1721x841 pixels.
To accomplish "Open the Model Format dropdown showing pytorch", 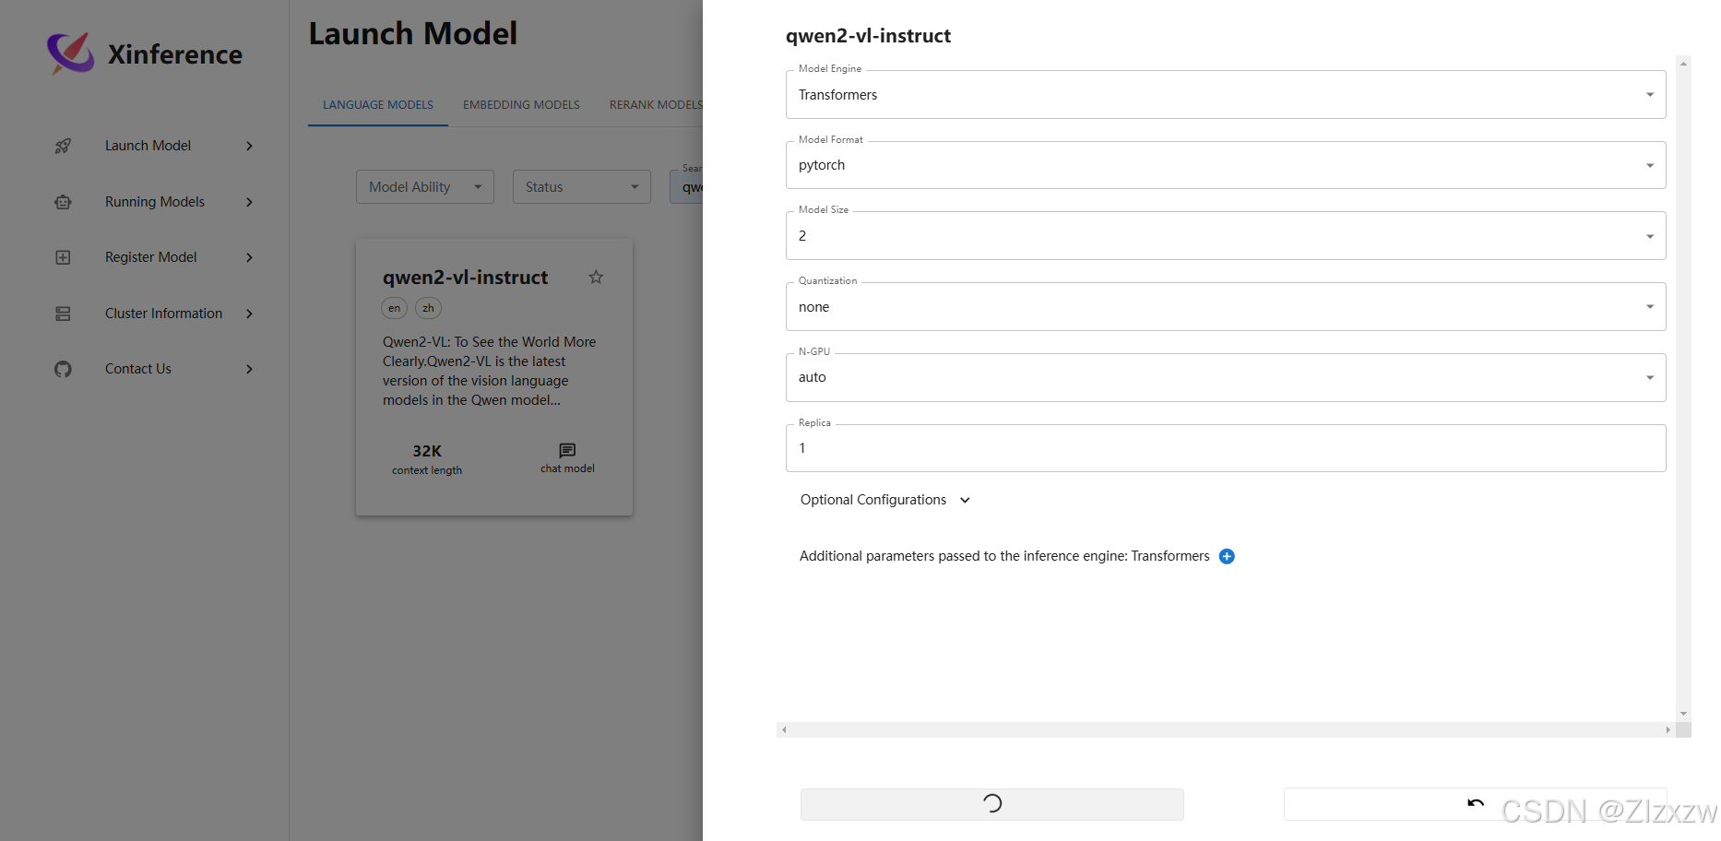I will [x=1226, y=165].
